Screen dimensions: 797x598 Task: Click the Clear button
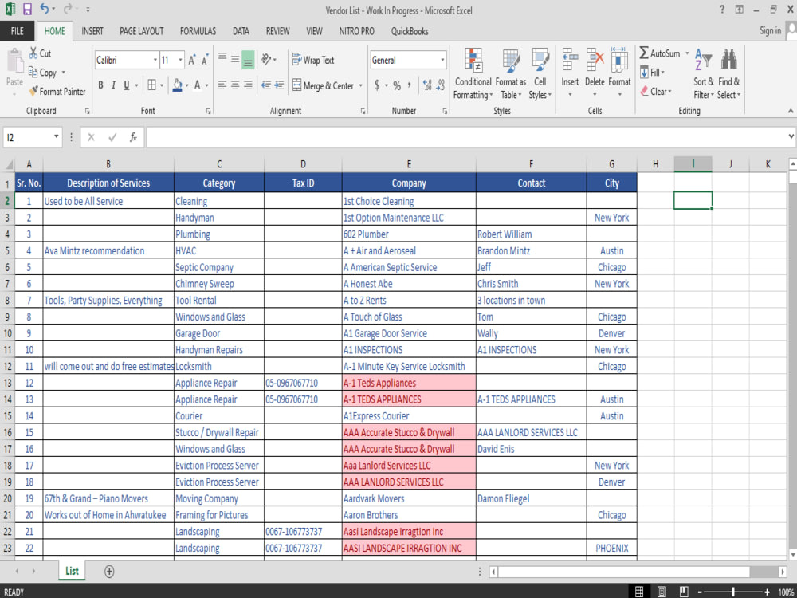pyautogui.click(x=656, y=92)
